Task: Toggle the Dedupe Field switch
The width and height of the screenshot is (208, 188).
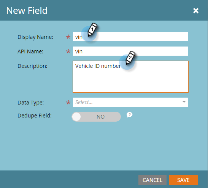Action: pyautogui.click(x=96, y=117)
